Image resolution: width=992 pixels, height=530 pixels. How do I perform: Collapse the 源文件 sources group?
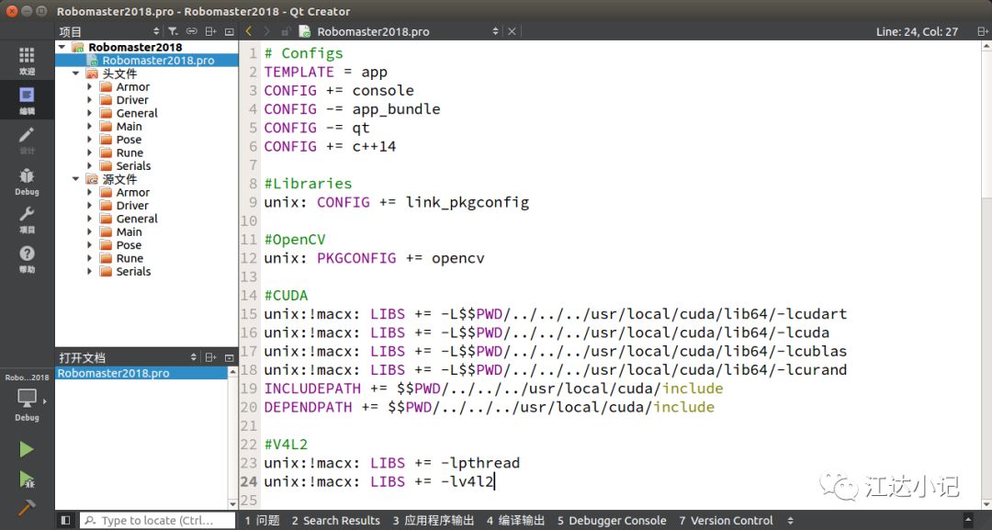pos(76,179)
